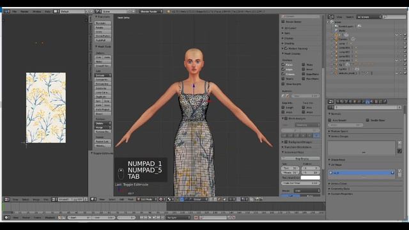Image resolution: width=409 pixels, height=230 pixels.
Task: Click the Remove Doubles button
Action: point(103,132)
